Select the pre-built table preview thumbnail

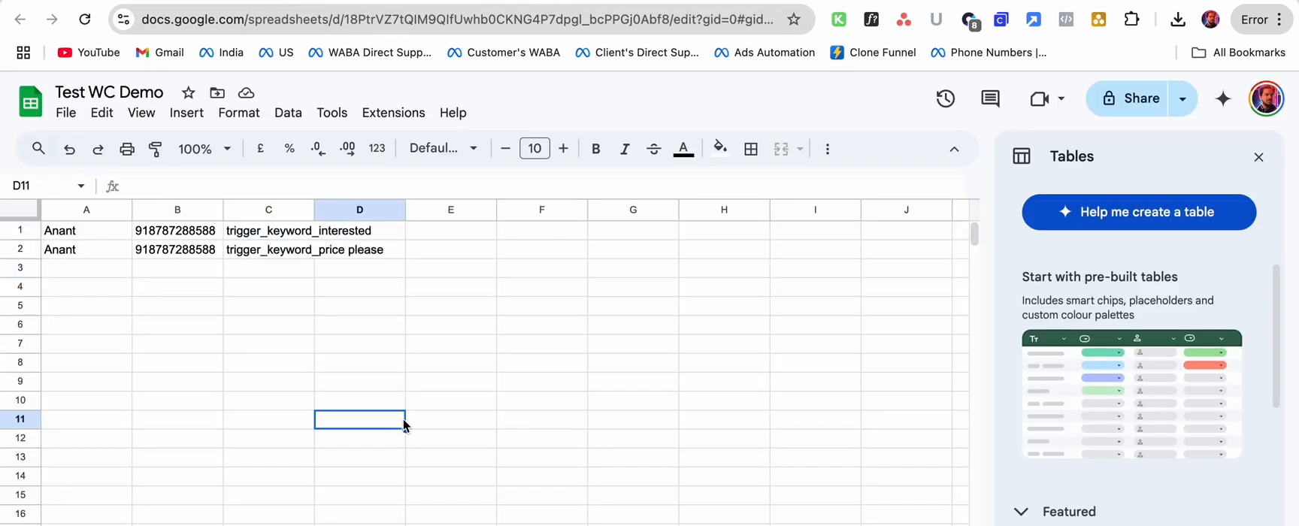click(x=1131, y=394)
